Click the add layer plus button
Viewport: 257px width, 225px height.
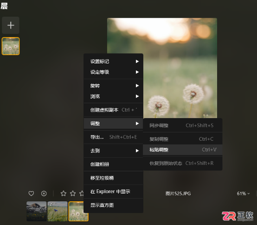pos(11,25)
